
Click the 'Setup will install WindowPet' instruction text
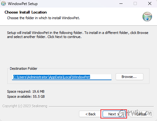pos(78,35)
